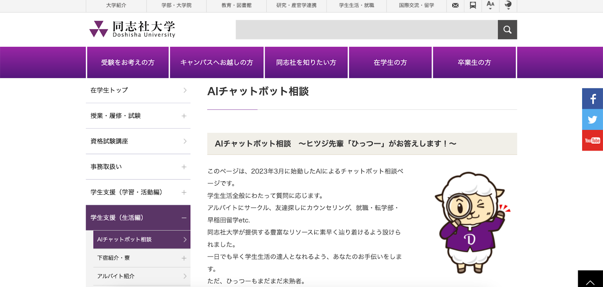603x287 pixels.
Task: Open AIチャットボット相談 sidebar item
Action: (142, 240)
